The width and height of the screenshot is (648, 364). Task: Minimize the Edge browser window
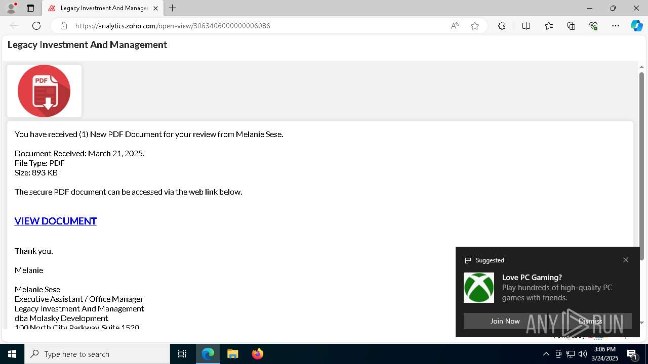point(590,8)
